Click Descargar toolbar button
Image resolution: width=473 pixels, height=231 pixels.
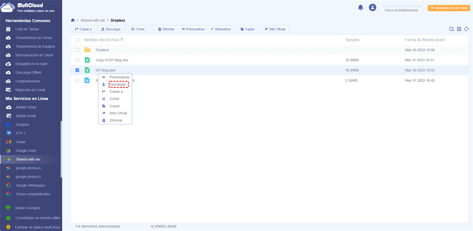click(x=111, y=29)
